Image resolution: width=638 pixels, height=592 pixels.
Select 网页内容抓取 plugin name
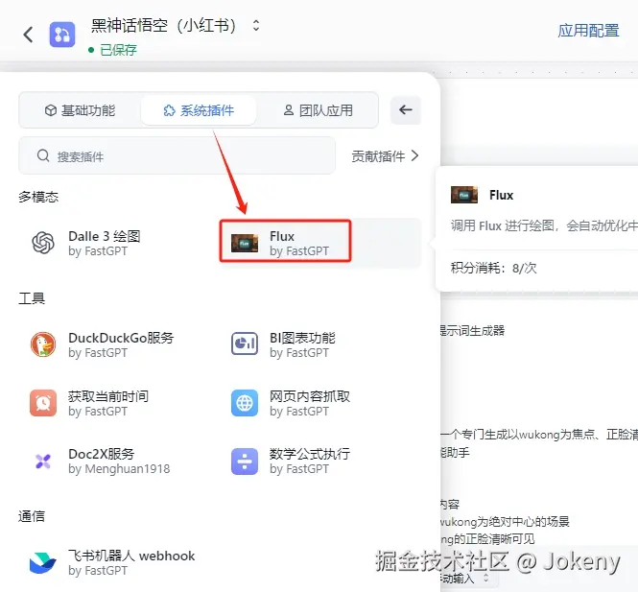310,396
